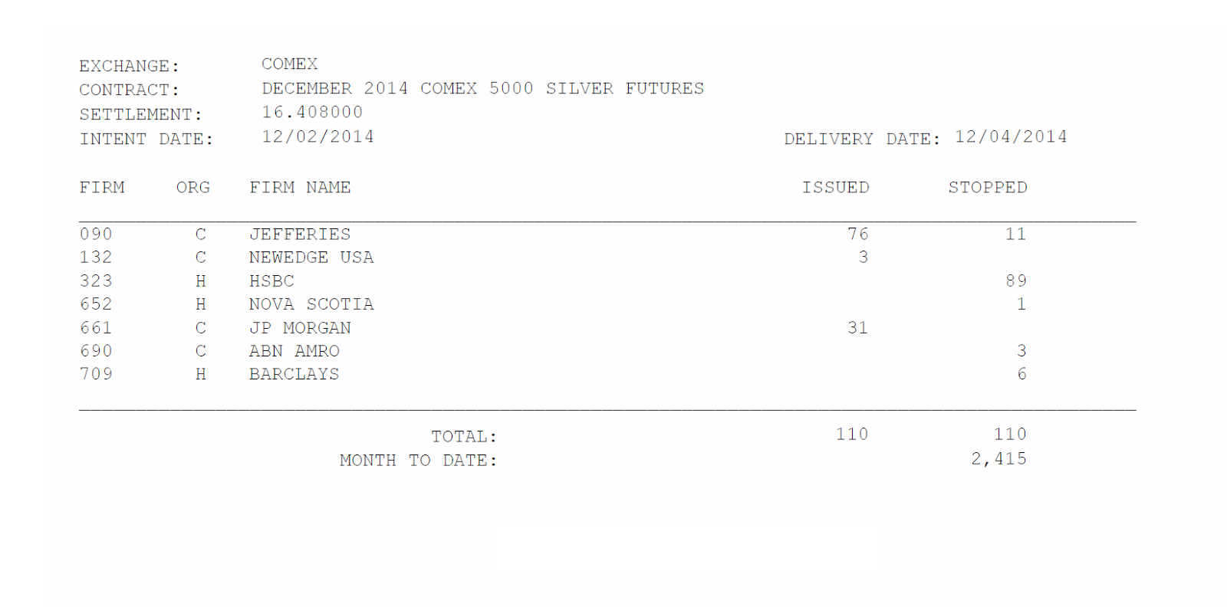Click the STOPPED column header
Screen dimensions: 1227x607
(x=988, y=188)
